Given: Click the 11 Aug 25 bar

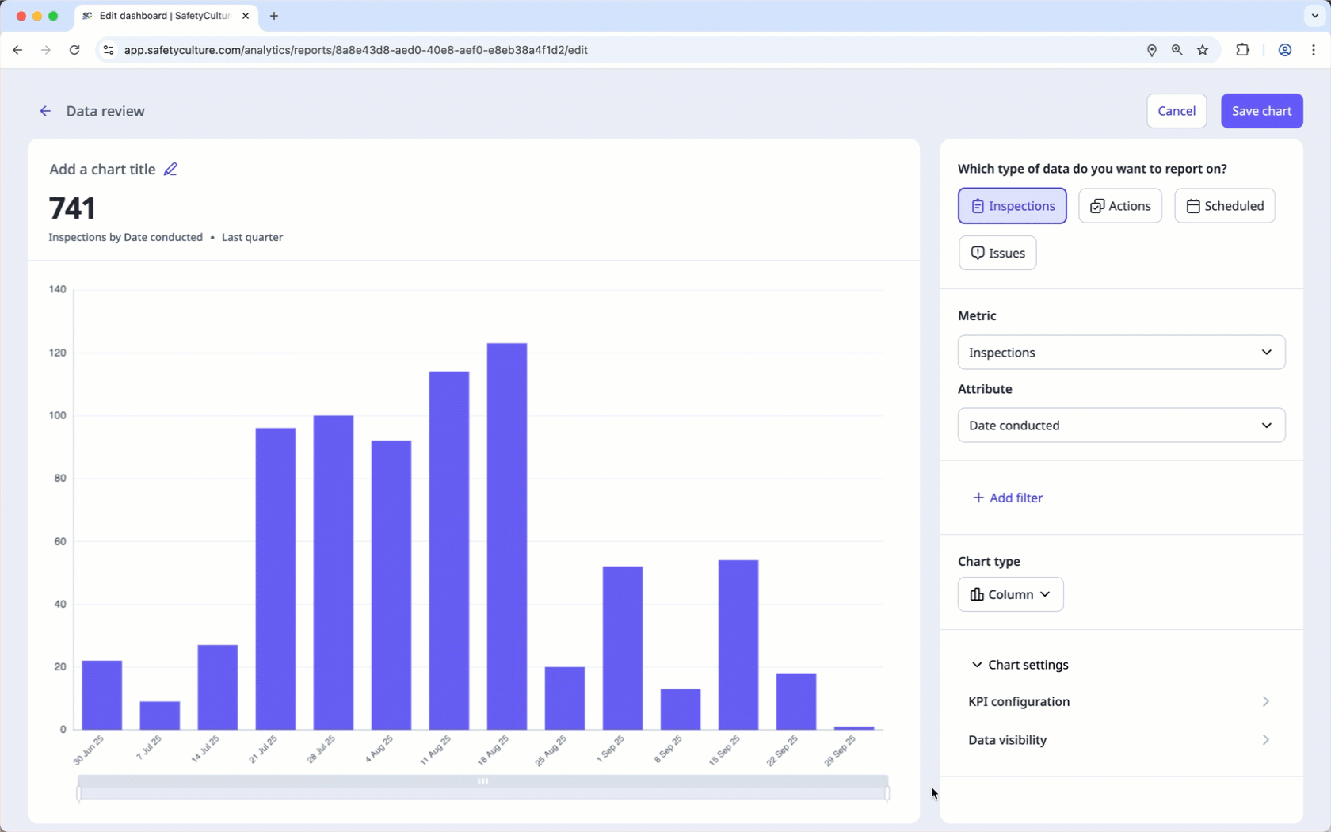Looking at the screenshot, I should [x=449, y=551].
